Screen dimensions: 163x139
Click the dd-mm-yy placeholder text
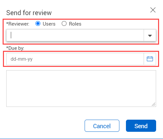(x=22, y=59)
